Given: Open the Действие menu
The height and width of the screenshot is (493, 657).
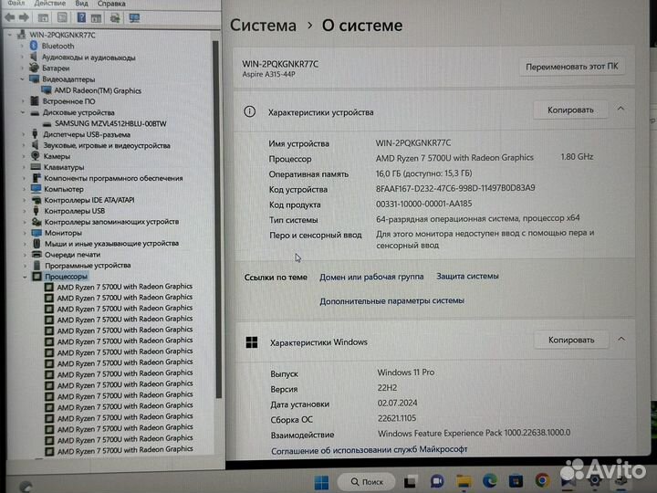Looking at the screenshot, I should click(x=50, y=4).
